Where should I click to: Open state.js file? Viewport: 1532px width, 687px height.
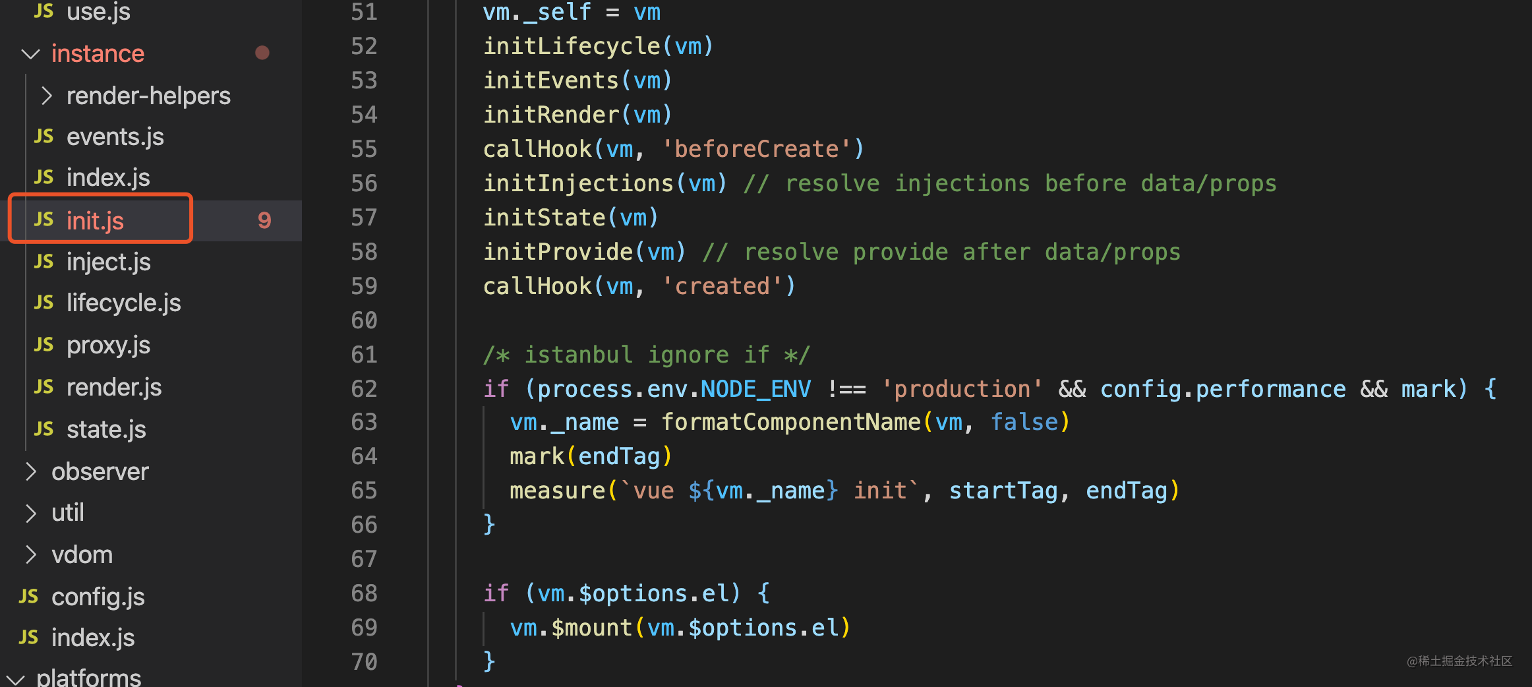(106, 430)
